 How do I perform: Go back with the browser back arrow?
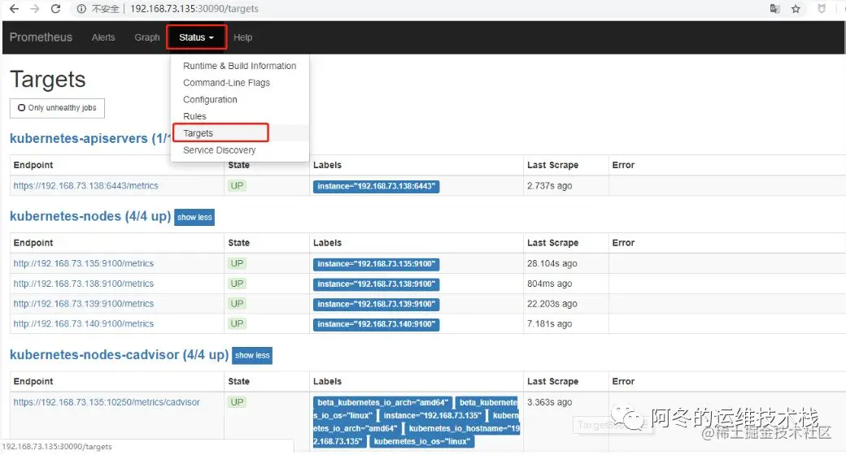[x=15, y=9]
